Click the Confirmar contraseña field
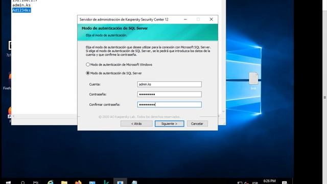This screenshot has height=184, width=327. pyautogui.click(x=169, y=104)
